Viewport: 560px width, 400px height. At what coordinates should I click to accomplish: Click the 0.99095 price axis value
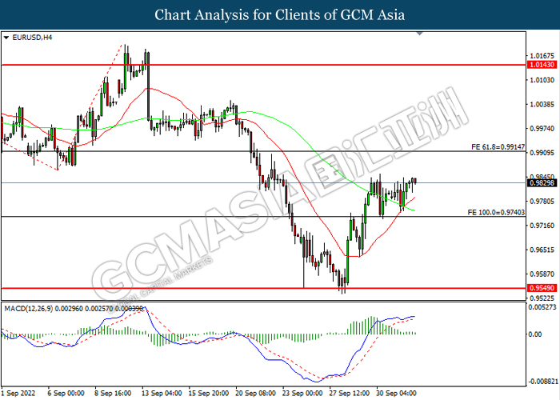click(x=542, y=153)
